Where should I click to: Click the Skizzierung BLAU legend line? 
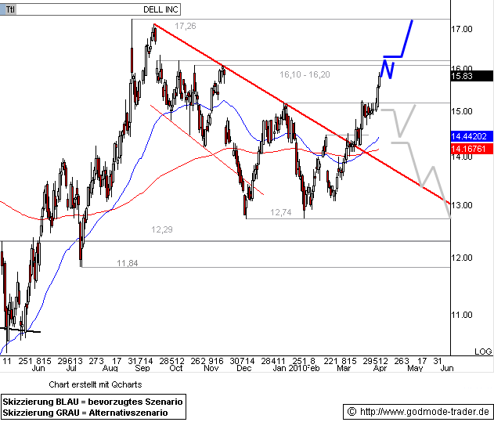[92, 402]
